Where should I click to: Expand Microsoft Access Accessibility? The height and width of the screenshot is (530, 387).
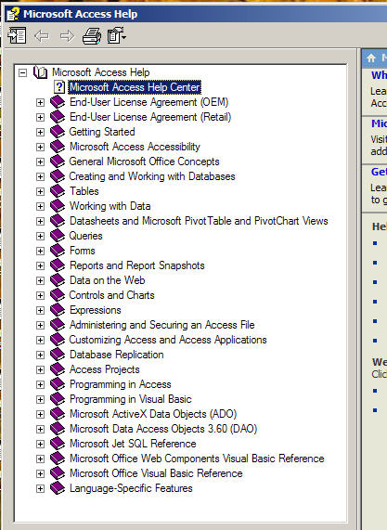click(x=40, y=147)
